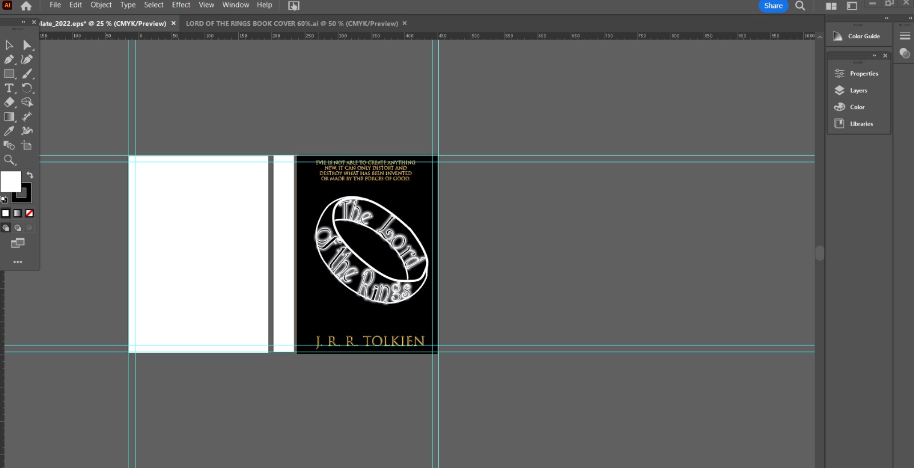Set paint mode to None

point(30,213)
